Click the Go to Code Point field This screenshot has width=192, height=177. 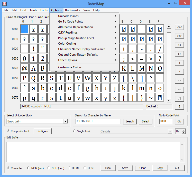(166, 121)
